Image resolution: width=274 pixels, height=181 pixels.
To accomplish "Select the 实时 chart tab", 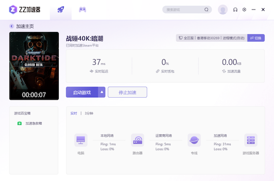I will click(74, 113).
